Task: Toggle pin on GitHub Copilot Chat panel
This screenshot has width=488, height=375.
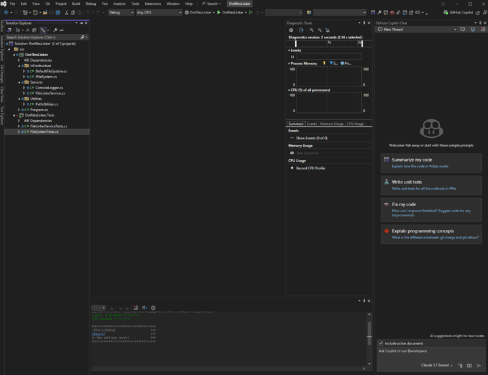Action: [x=480, y=23]
